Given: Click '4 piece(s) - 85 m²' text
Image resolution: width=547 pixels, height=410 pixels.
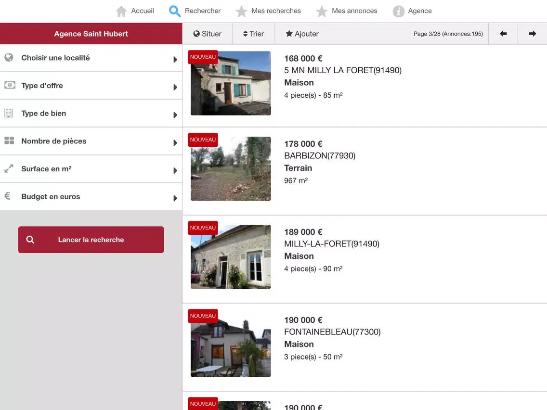Looking at the screenshot, I should click(x=313, y=95).
